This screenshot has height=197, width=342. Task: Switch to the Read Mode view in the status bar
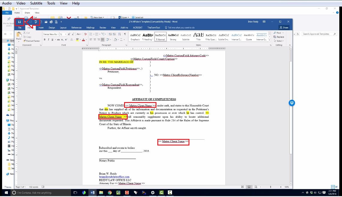click(242, 187)
